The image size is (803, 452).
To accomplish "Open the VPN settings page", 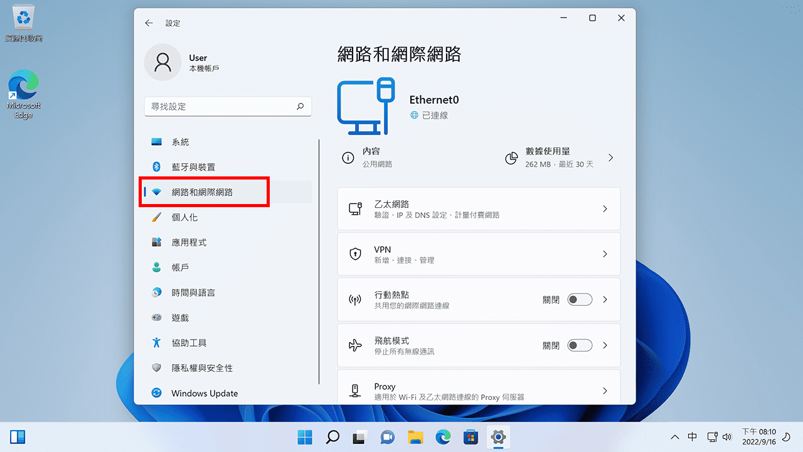I will coord(479,254).
